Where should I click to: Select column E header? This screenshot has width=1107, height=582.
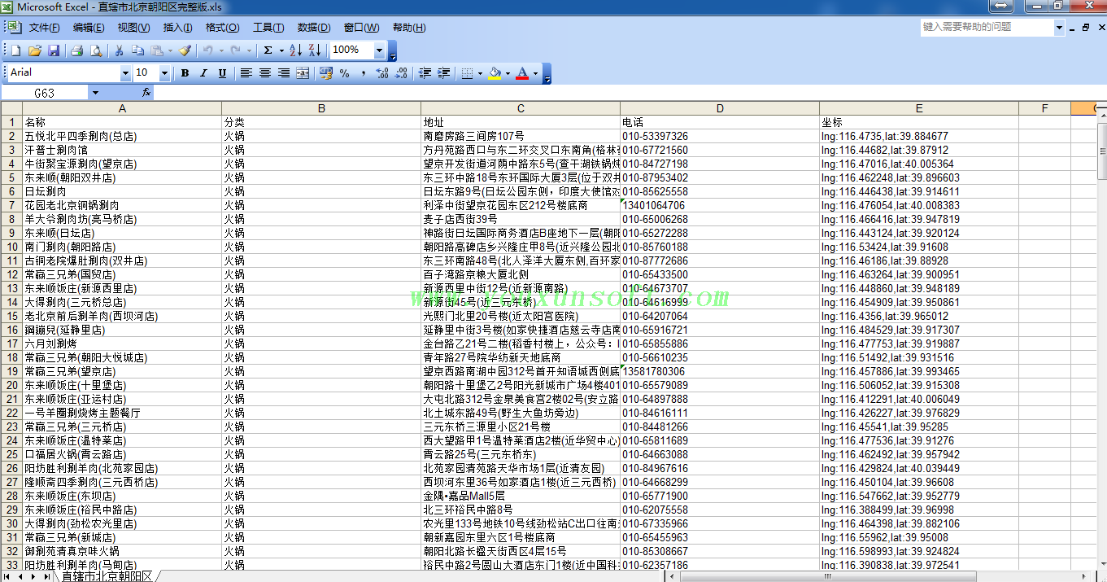[x=919, y=108]
